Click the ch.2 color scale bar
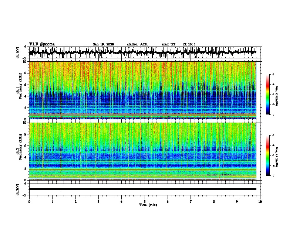The width and height of the screenshot is (293, 226). coord(267,155)
